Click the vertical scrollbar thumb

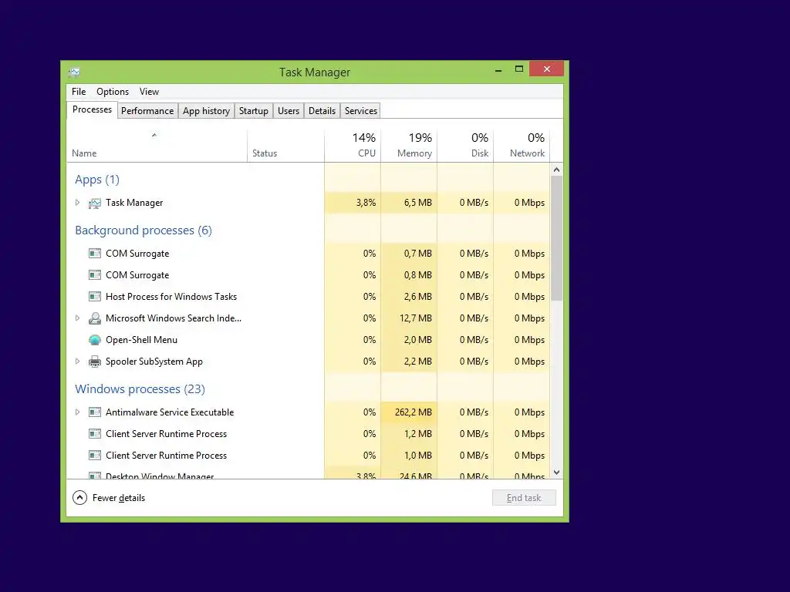pos(556,238)
